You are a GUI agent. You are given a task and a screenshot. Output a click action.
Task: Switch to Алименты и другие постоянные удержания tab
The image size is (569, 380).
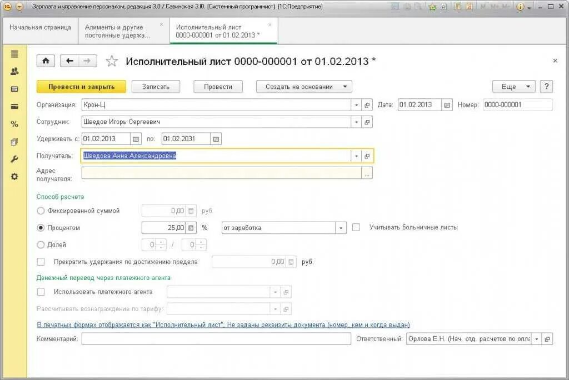pyautogui.click(x=123, y=31)
